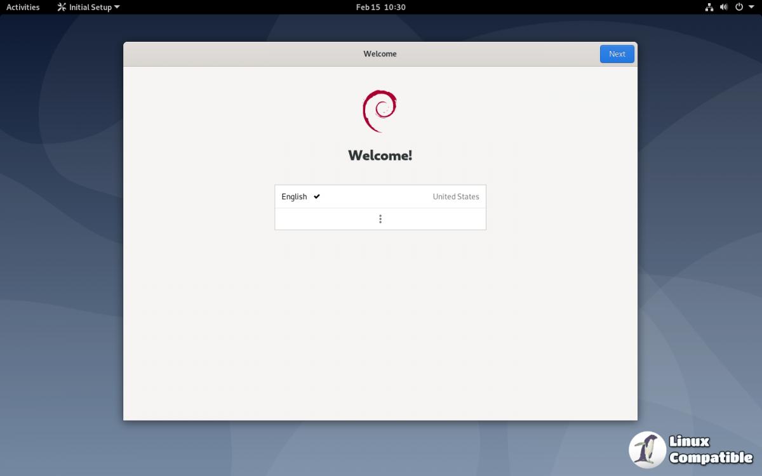Click the United States region label
The image size is (762, 476).
tap(455, 197)
